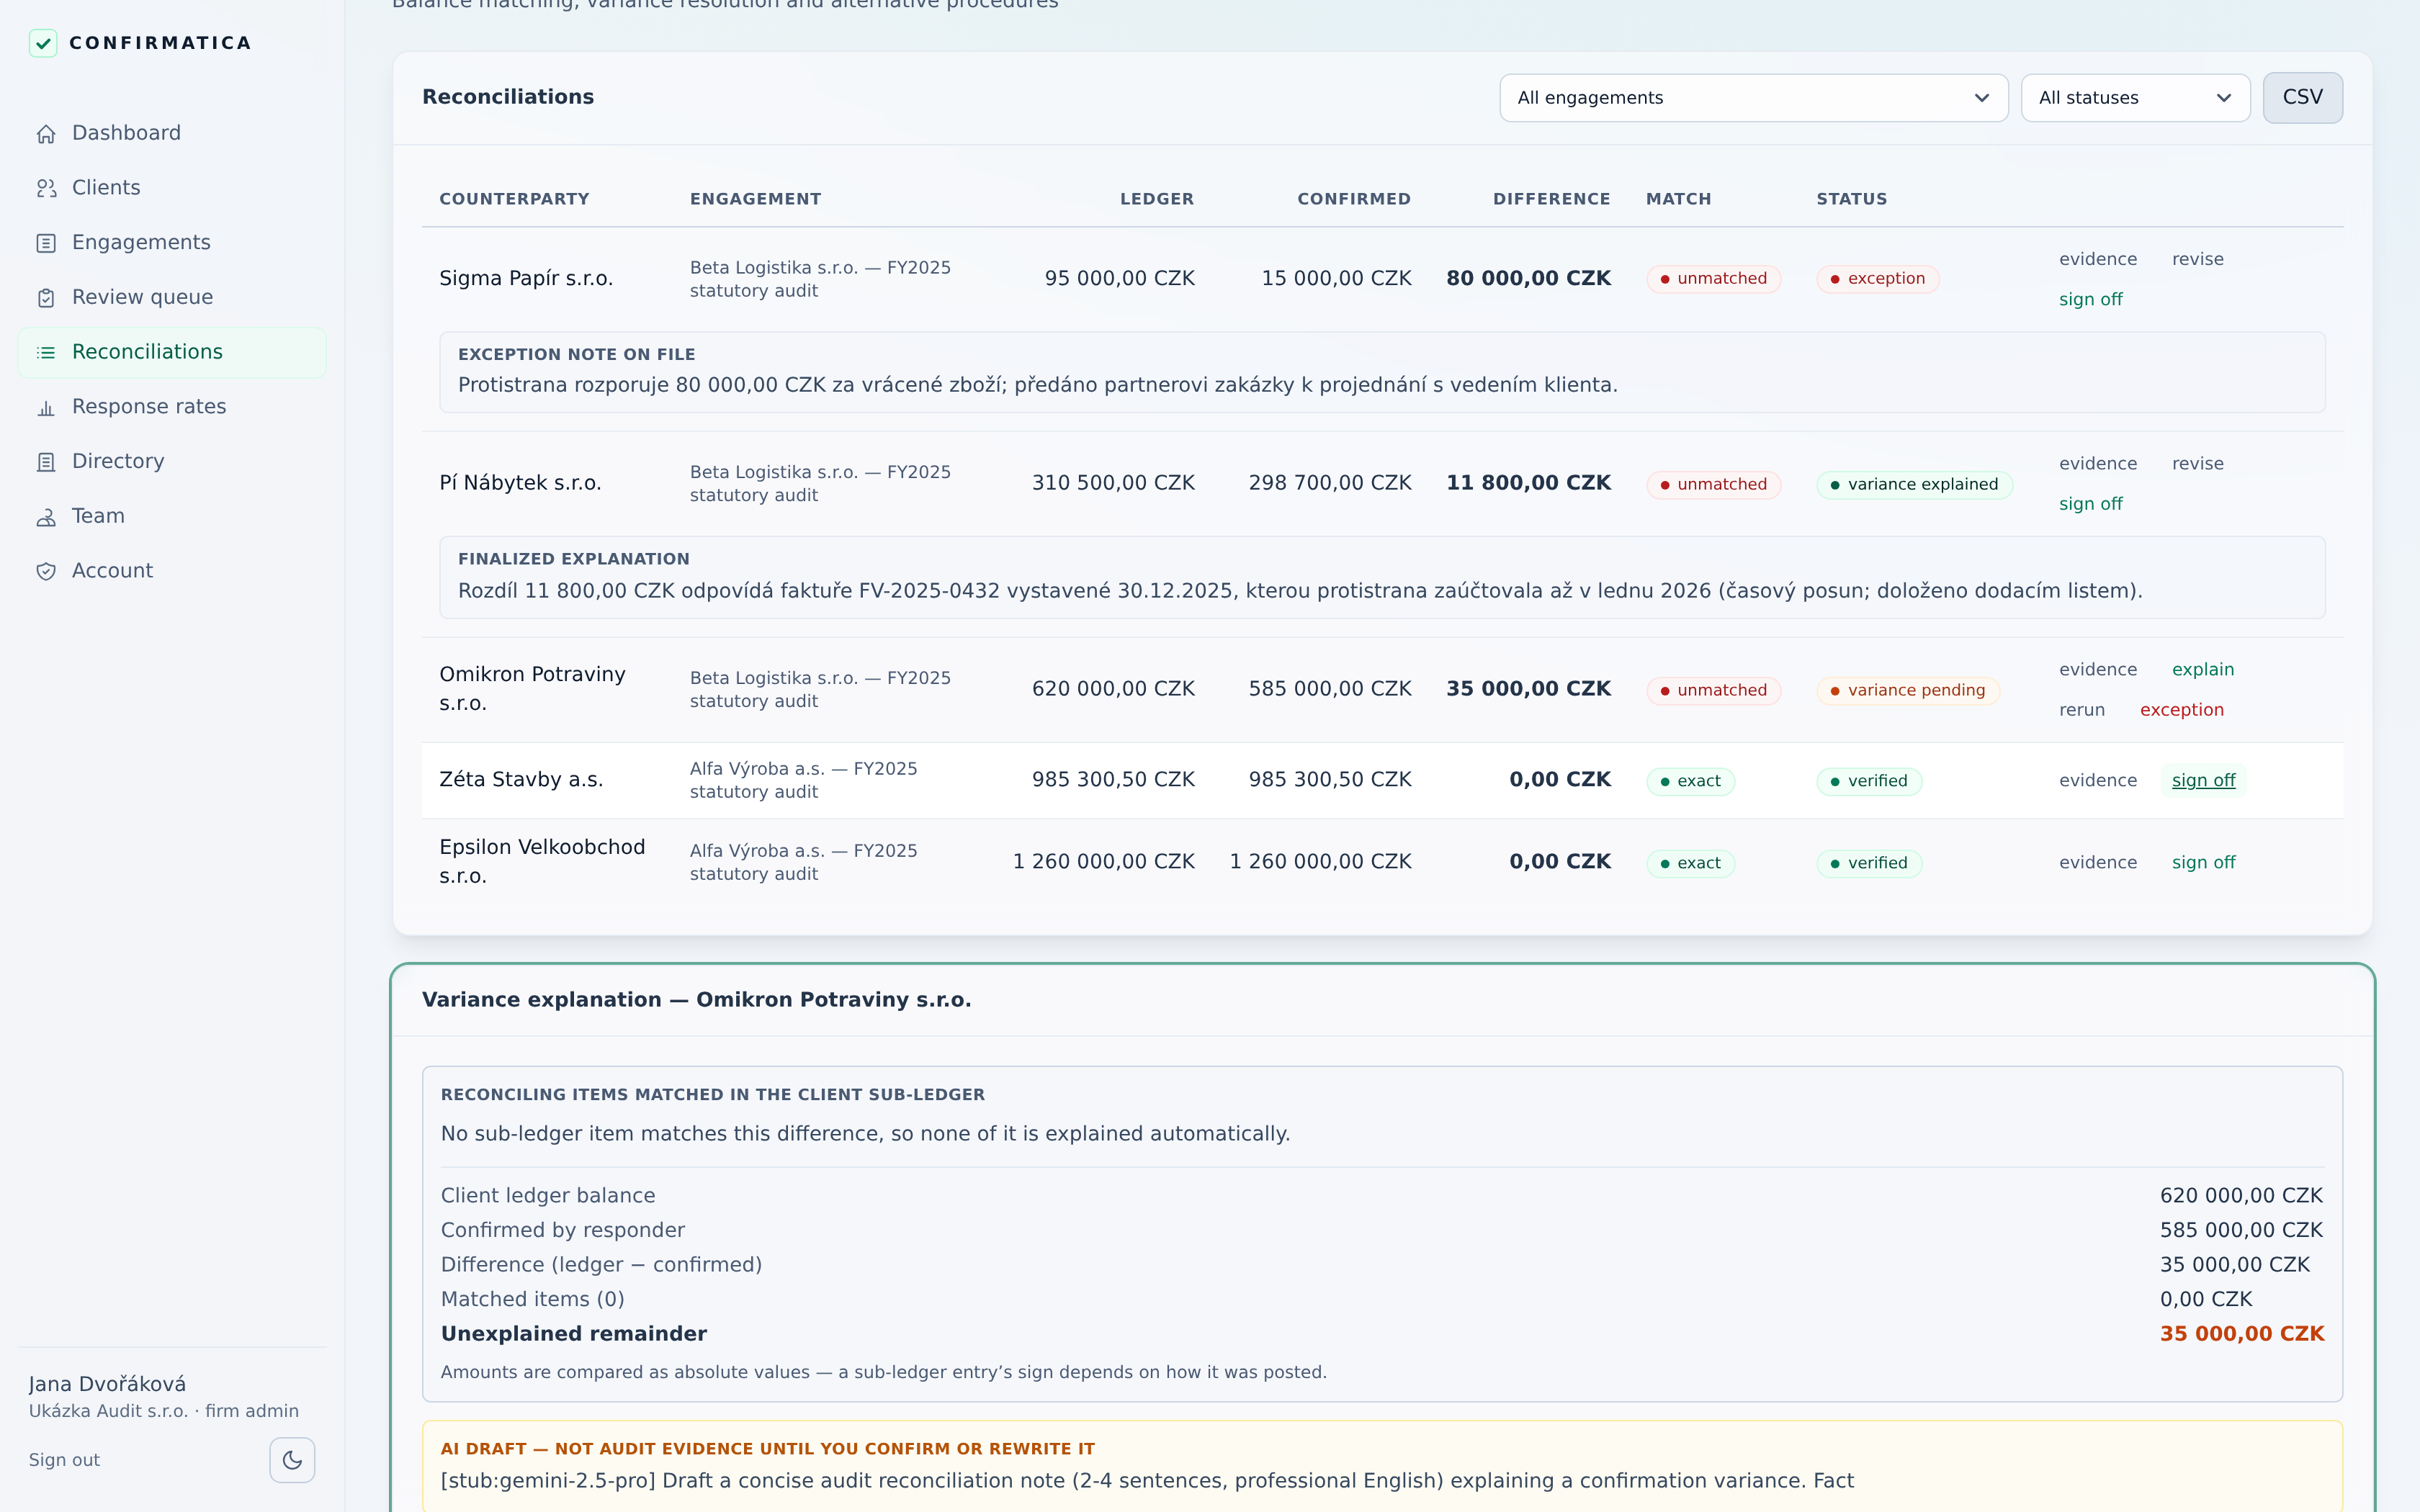Screen dimensions: 2420x1512
Task: Click sign off for Epsilon Velkoobchod row
Action: [x=2204, y=863]
